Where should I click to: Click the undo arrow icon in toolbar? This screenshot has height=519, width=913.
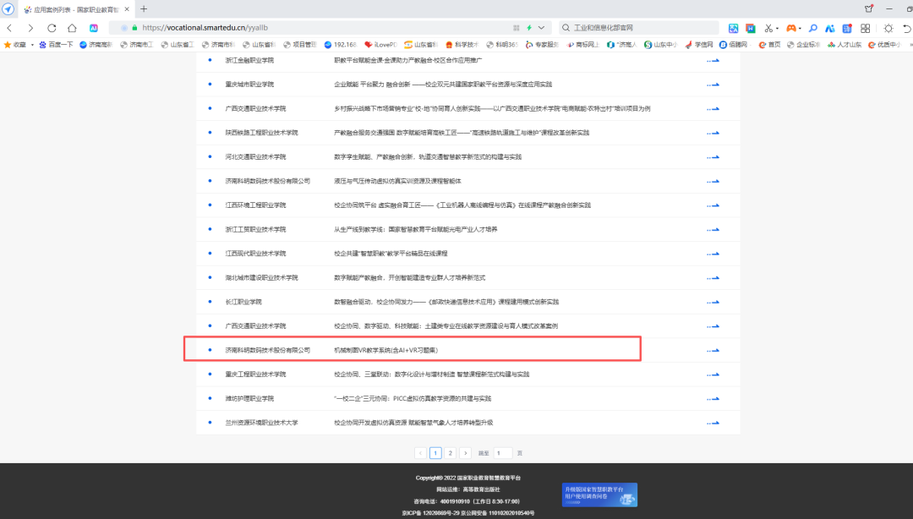pos(906,27)
